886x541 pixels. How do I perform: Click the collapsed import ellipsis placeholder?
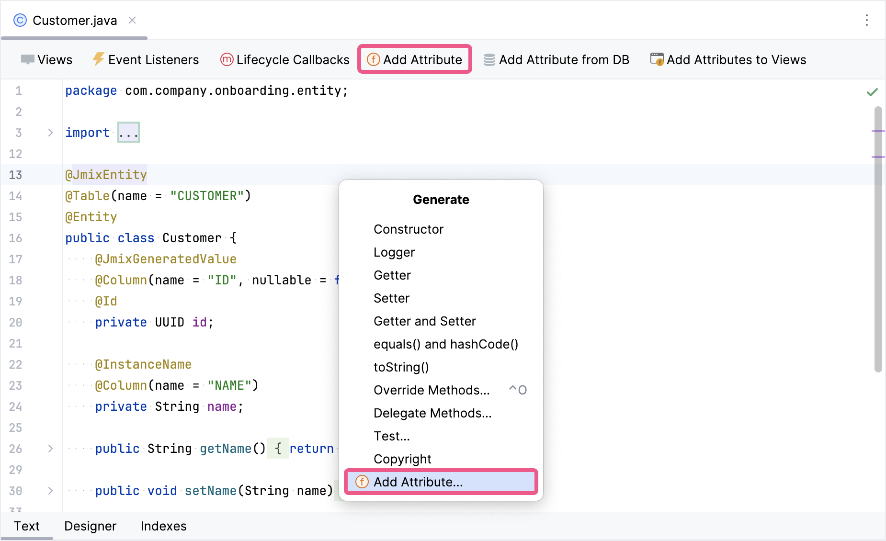click(128, 133)
